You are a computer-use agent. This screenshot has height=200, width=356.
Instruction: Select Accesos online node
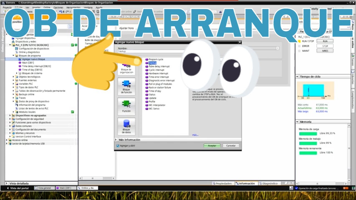20,140
